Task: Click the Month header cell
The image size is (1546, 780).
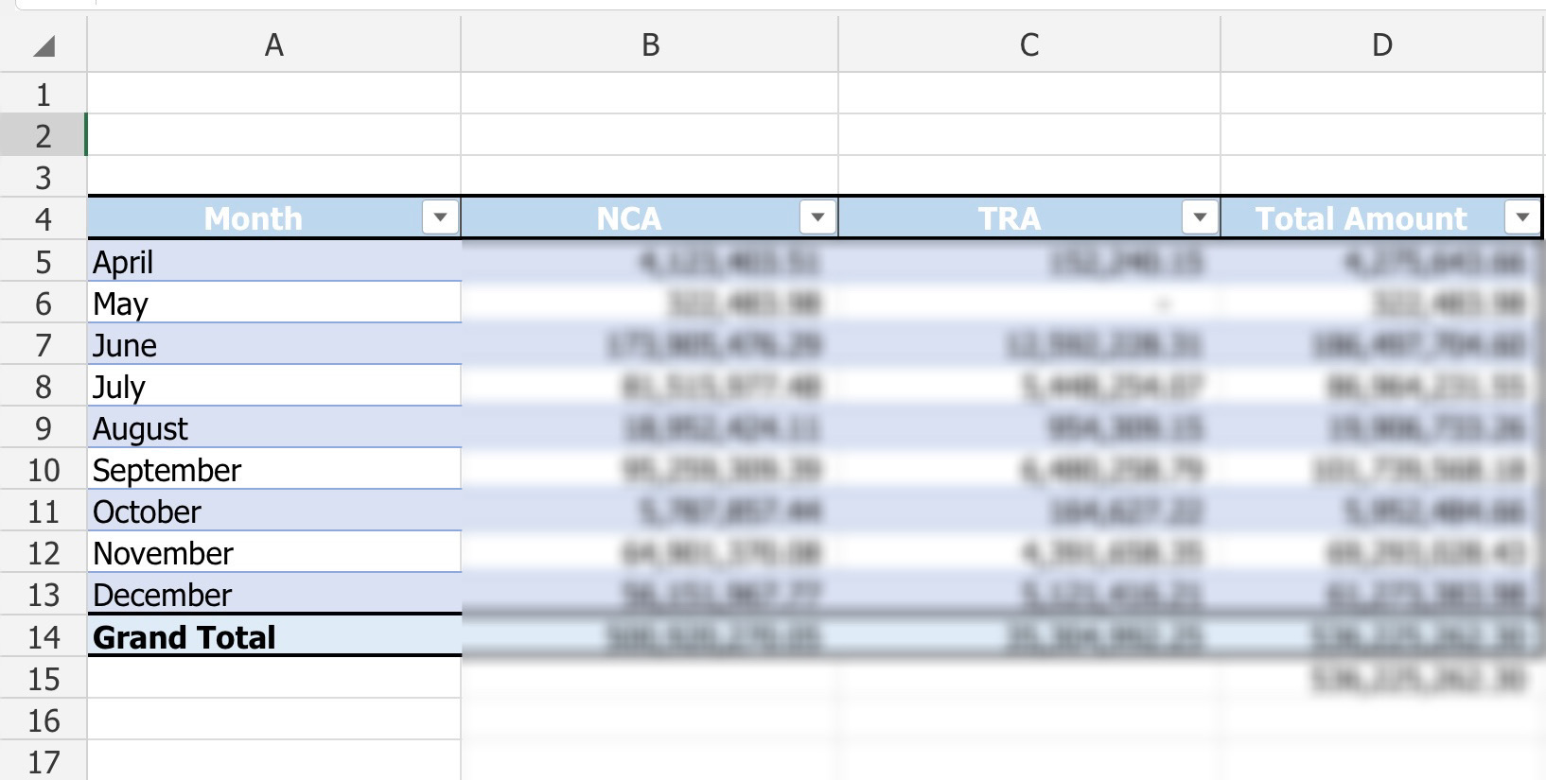Action: pos(274,217)
